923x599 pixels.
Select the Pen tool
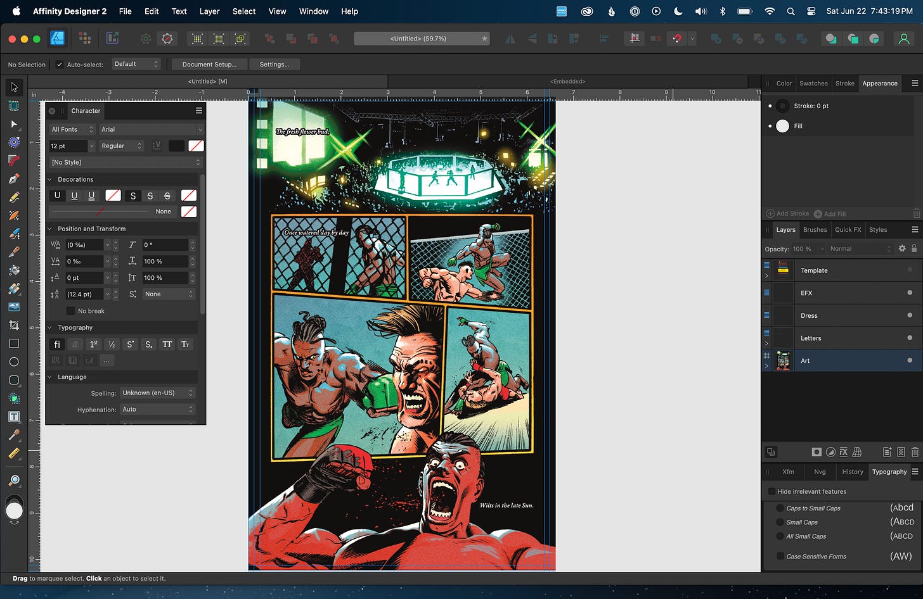[14, 179]
